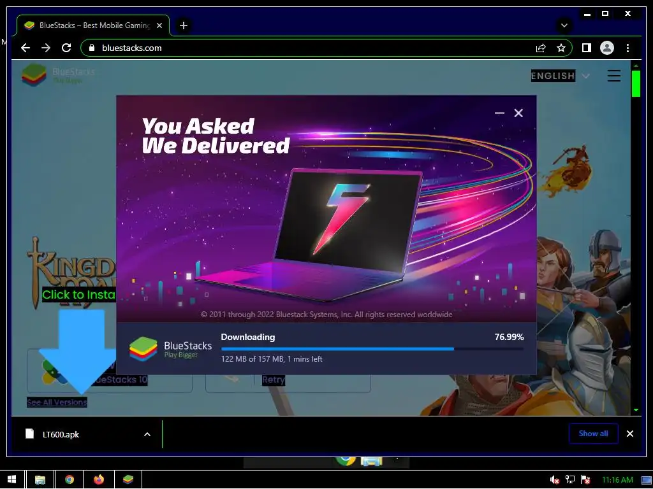The width and height of the screenshot is (653, 489).
Task: Minimize the BlueStacks installer dialog
Action: click(x=499, y=113)
